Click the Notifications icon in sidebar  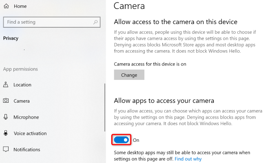[x=6, y=150]
